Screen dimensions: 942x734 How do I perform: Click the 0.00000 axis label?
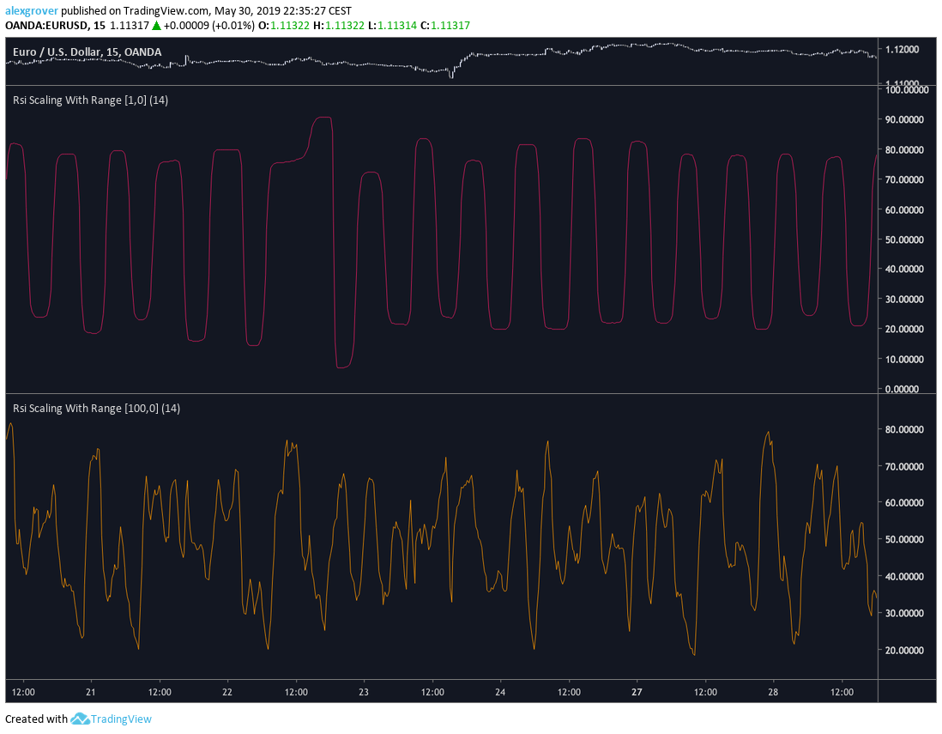pyautogui.click(x=902, y=389)
